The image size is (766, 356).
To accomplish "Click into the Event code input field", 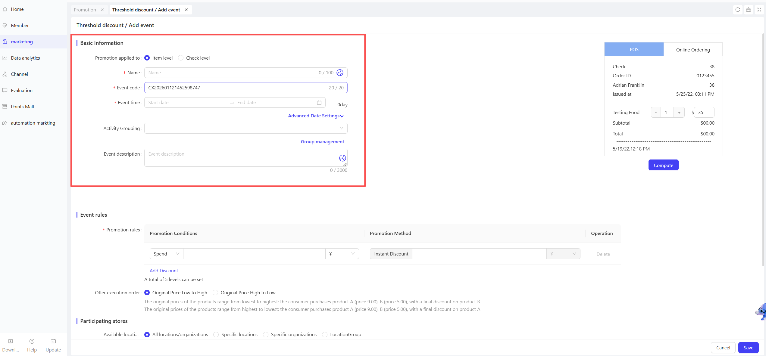I will coord(246,88).
